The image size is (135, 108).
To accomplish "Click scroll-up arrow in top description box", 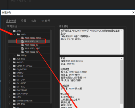I will pos(122,31).
